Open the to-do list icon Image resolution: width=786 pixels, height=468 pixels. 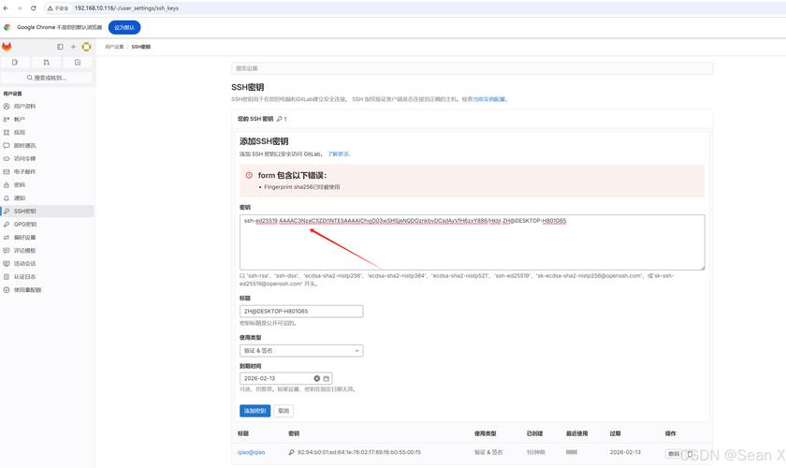tap(78, 62)
